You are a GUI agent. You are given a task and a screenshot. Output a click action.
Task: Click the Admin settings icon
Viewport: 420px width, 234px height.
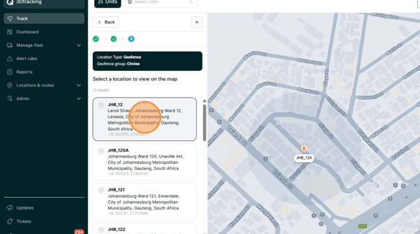pos(9,99)
